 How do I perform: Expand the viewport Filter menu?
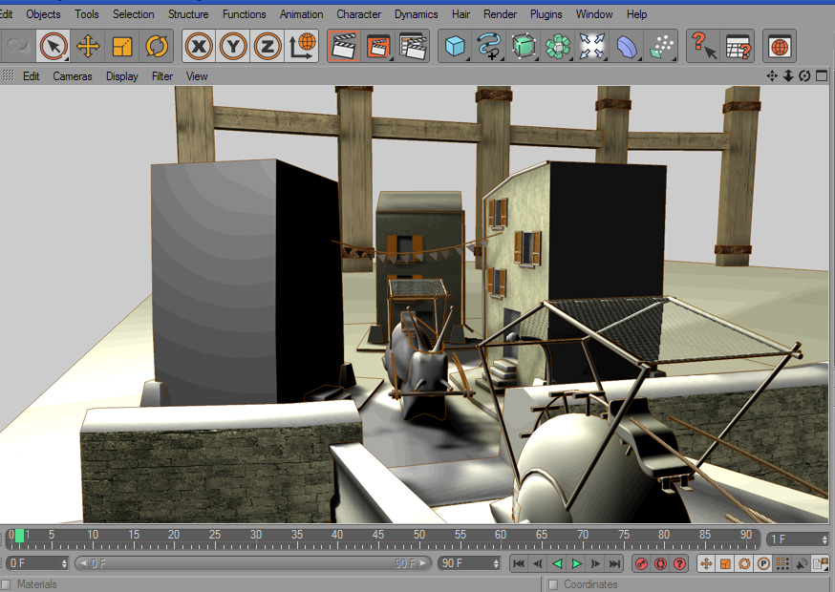(x=161, y=76)
